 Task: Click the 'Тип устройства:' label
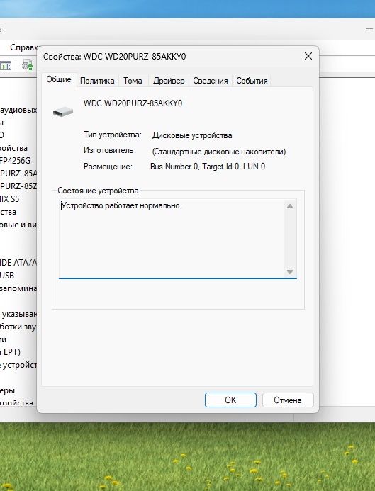(113, 135)
